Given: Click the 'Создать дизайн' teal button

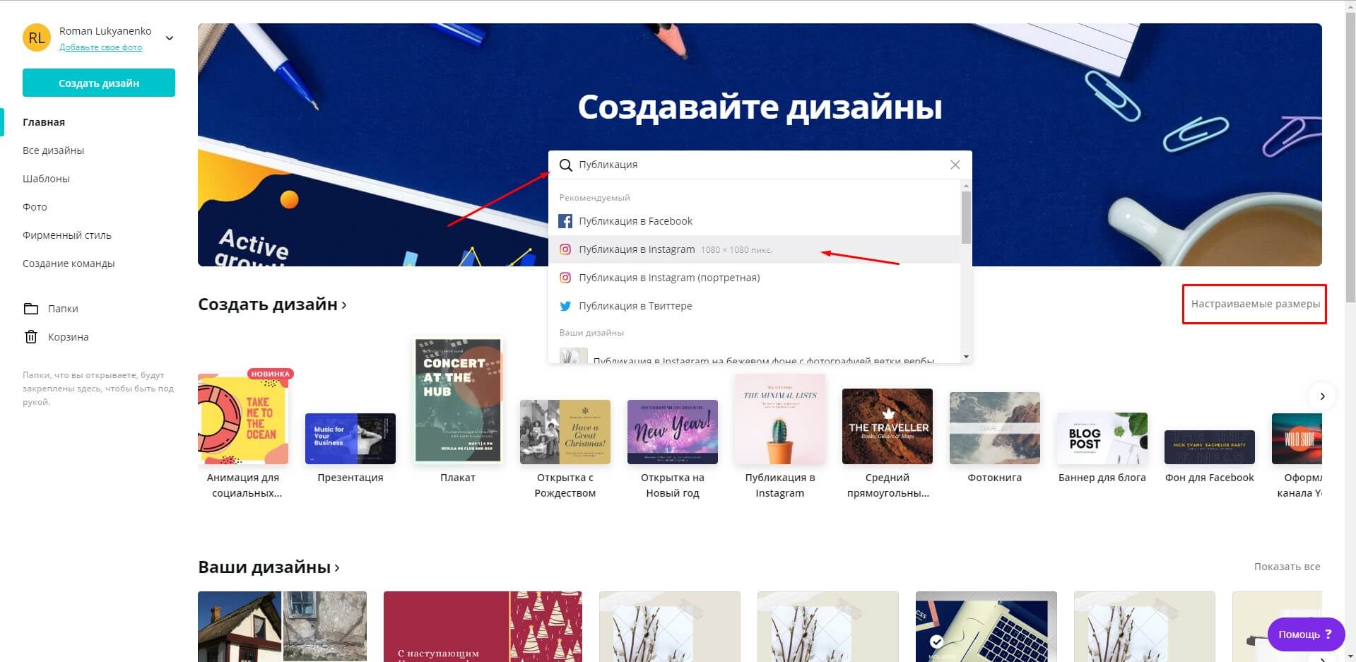Looking at the screenshot, I should click(x=99, y=83).
